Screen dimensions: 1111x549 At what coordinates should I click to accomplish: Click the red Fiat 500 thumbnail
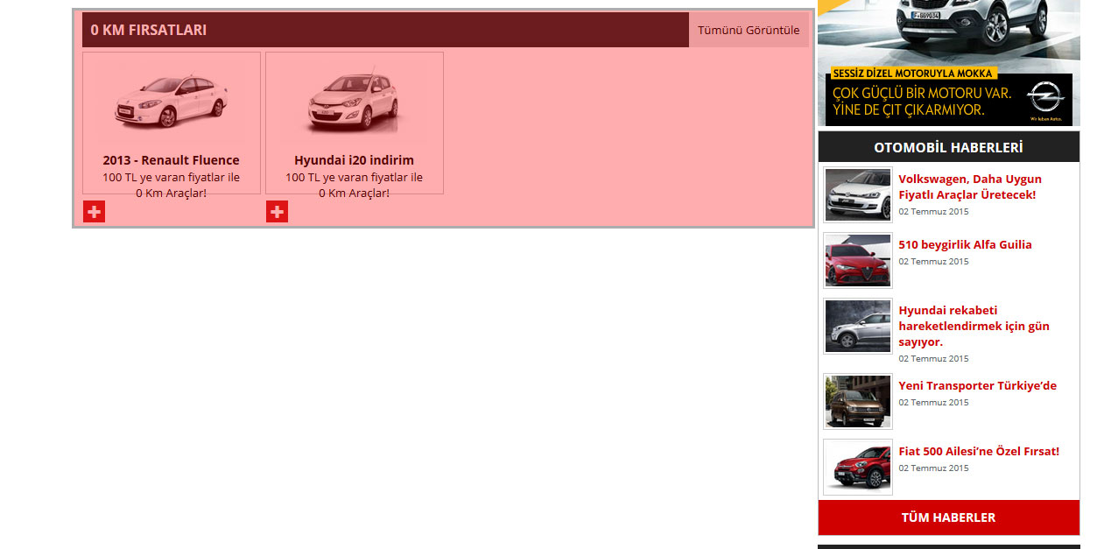tap(858, 467)
